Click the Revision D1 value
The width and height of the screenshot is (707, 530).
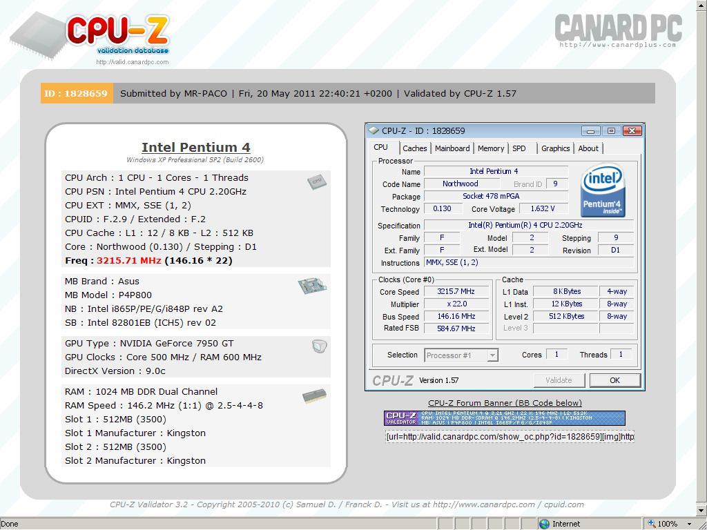coord(615,250)
